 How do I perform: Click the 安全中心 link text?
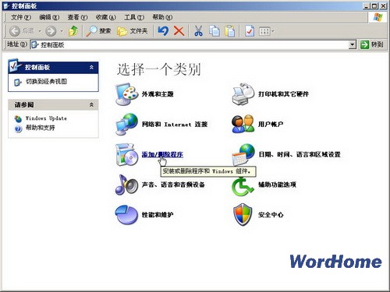(x=271, y=215)
